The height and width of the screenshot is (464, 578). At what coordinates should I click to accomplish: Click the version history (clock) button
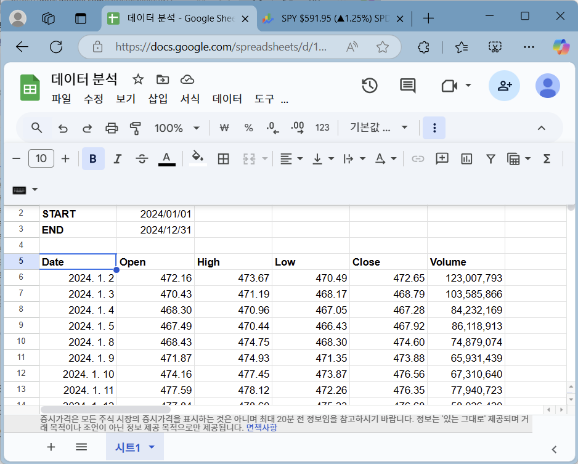370,86
